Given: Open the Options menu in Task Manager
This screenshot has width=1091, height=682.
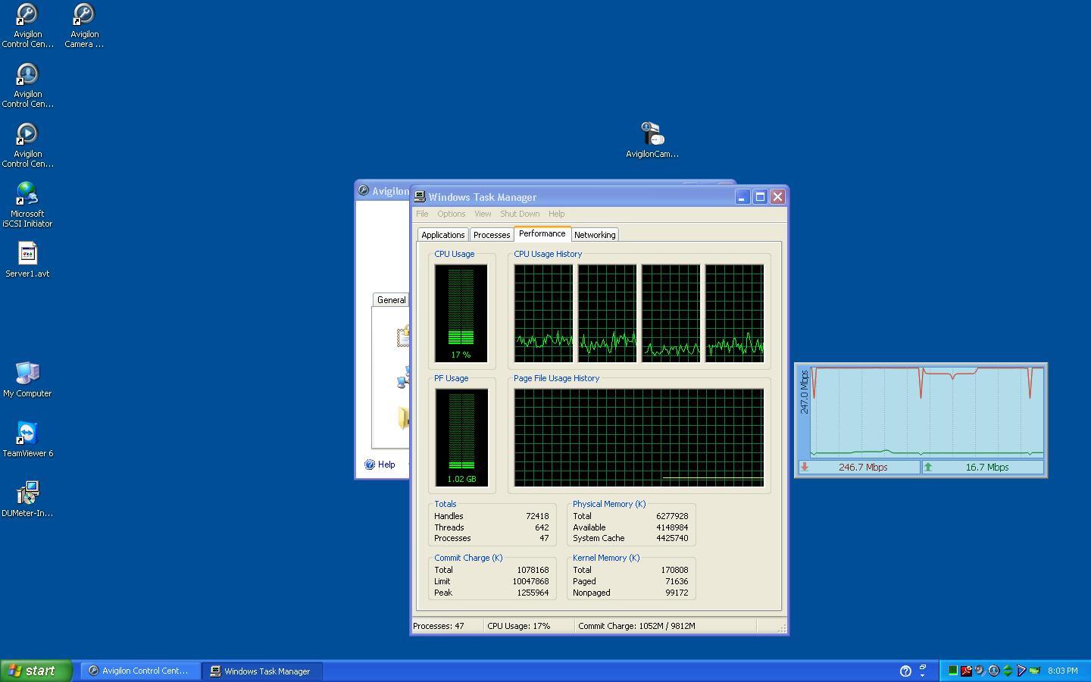Looking at the screenshot, I should click(451, 214).
